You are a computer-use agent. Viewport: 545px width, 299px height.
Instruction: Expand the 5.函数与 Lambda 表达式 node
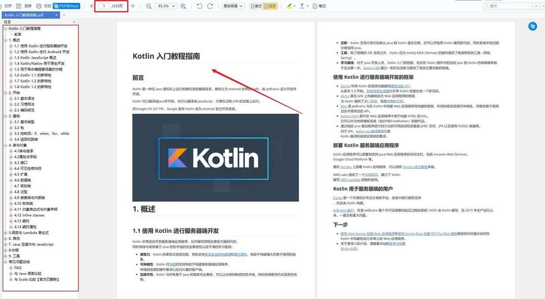click(x=5, y=233)
